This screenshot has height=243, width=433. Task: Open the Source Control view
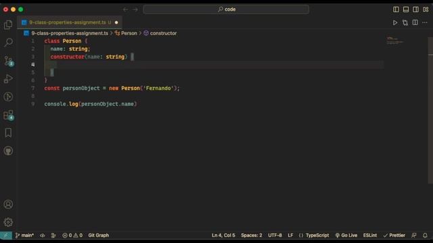coord(8,61)
